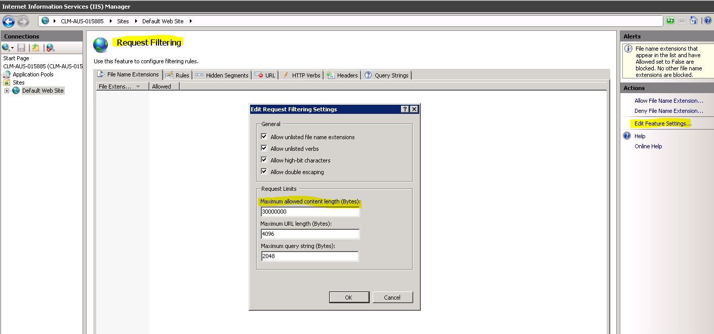Screen dimensions: 714x334
Task: Click the Save Connections floppy icon
Action: 21,48
